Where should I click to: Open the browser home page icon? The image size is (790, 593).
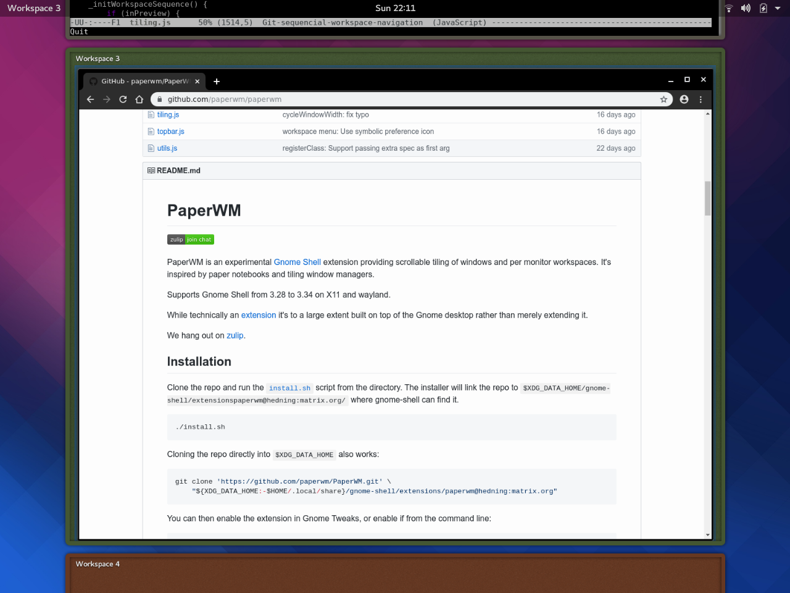pyautogui.click(x=139, y=99)
